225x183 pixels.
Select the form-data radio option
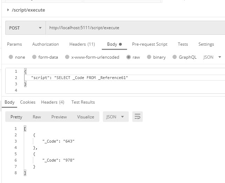34,57
